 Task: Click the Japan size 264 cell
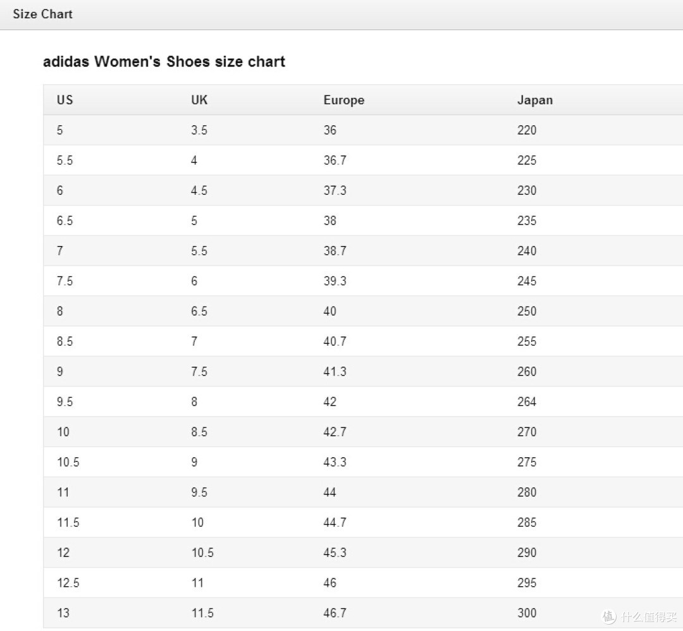coord(526,401)
